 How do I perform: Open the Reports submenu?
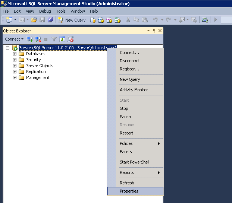coord(135,172)
